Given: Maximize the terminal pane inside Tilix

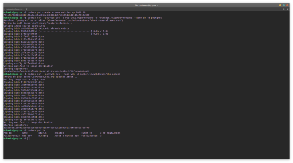Looking at the screenshot, I should (x=284, y=9).
